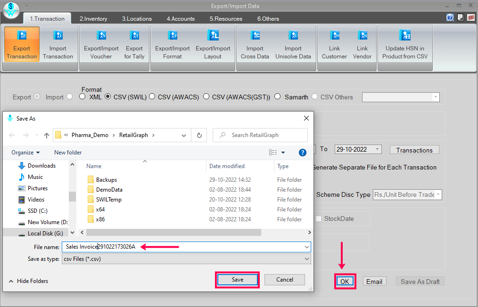Click the application logo orb button
Viewport: 478px width, 307px height.
tap(11, 10)
